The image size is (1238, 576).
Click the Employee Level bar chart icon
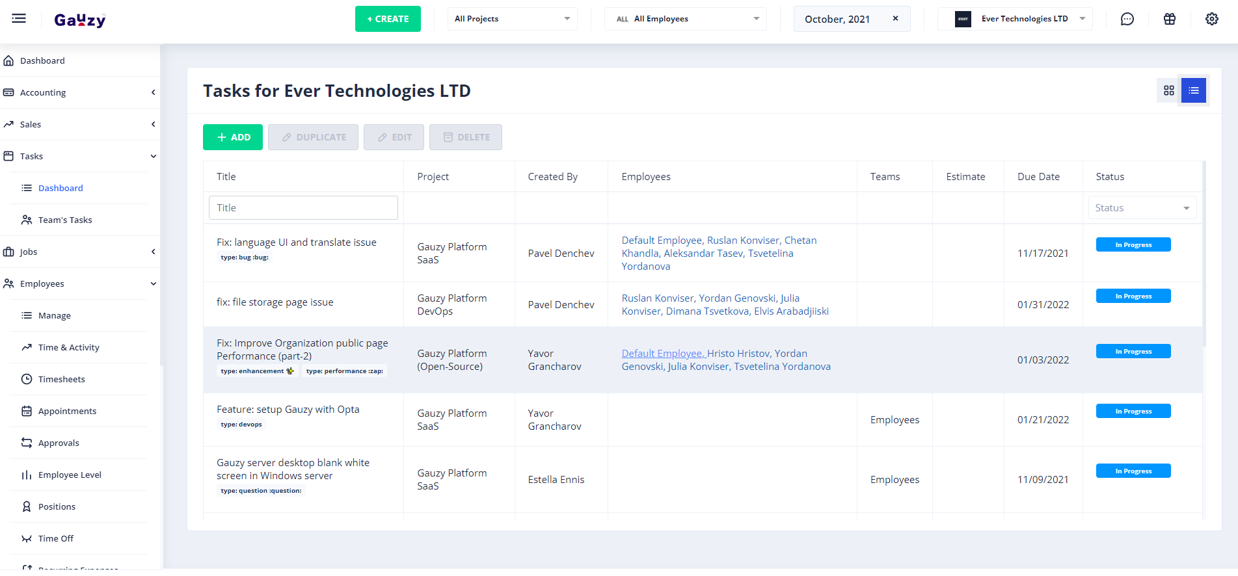coord(27,475)
